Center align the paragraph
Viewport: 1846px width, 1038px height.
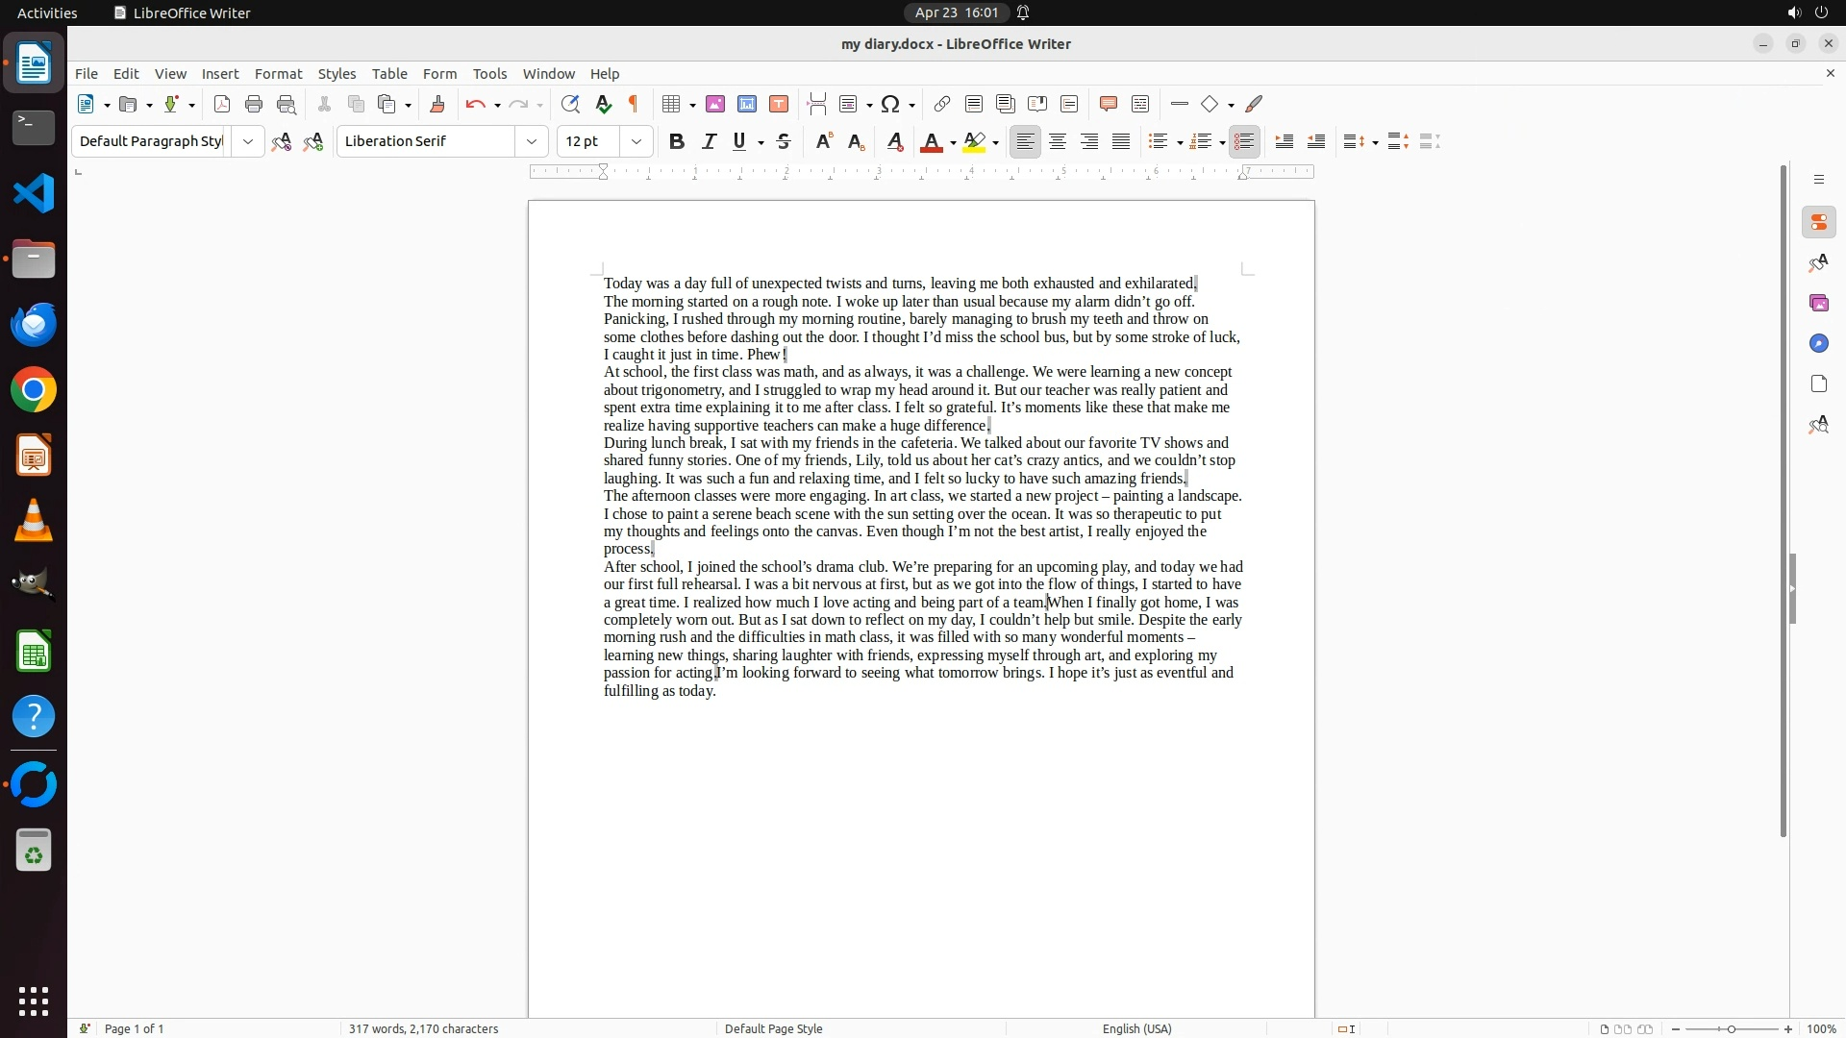pos(1058,141)
